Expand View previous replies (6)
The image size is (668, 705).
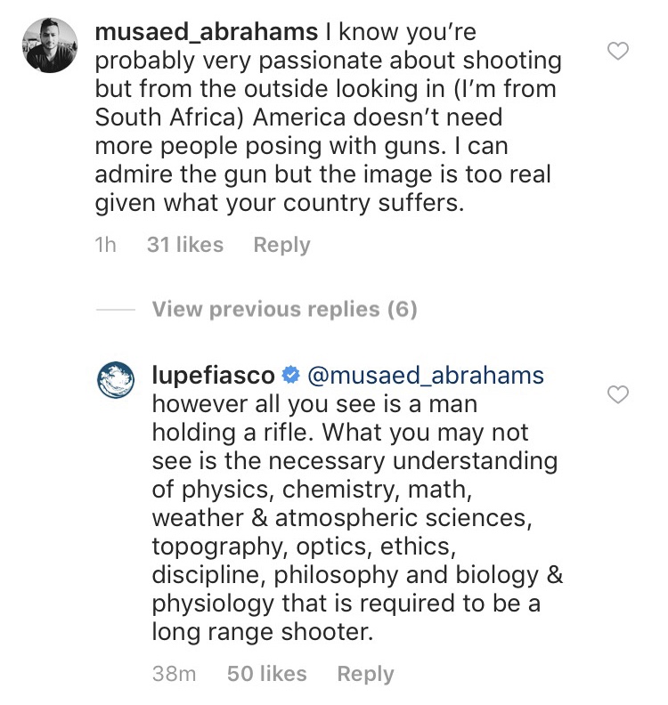coord(285,310)
